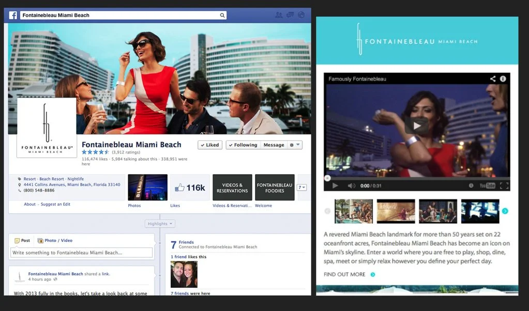The width and height of the screenshot is (529, 311).
Task: Click Suggest an Edit link
Action: pyautogui.click(x=55, y=204)
